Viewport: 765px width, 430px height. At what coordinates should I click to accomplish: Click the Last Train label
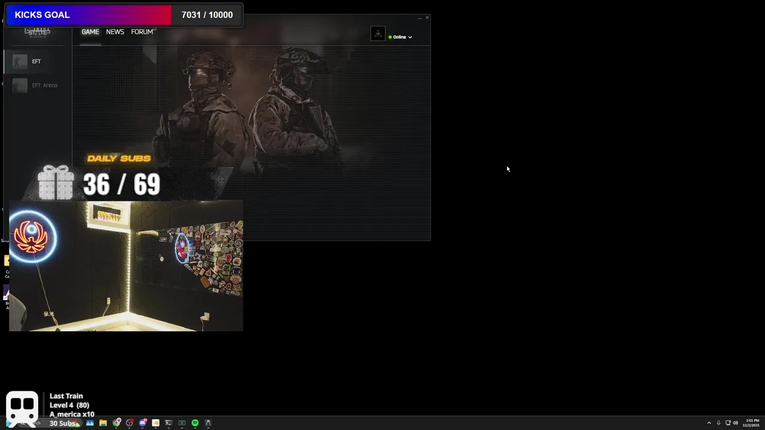tap(66, 396)
